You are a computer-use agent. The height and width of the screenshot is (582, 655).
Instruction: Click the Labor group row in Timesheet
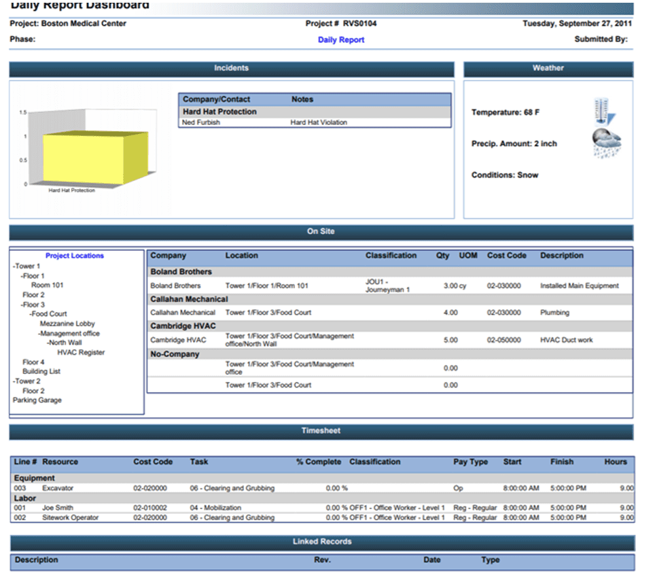pyautogui.click(x=322, y=498)
